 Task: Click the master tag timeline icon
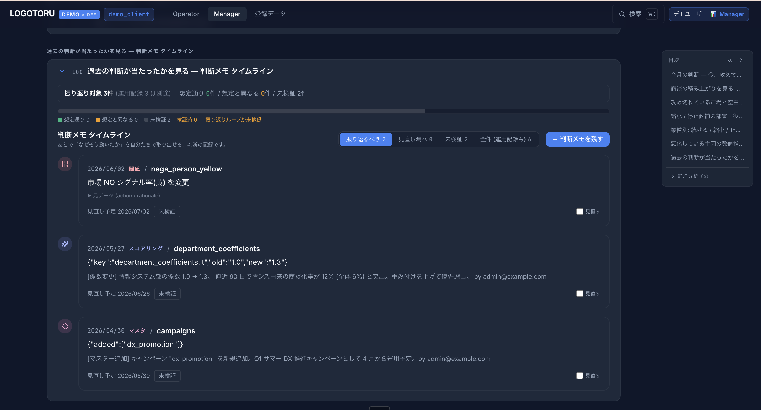[65, 326]
